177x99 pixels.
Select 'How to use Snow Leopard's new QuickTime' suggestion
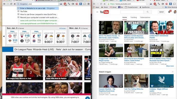point(38,14)
